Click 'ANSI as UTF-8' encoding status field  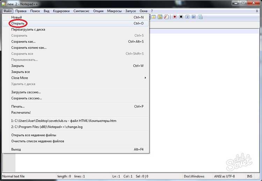(x=224, y=176)
